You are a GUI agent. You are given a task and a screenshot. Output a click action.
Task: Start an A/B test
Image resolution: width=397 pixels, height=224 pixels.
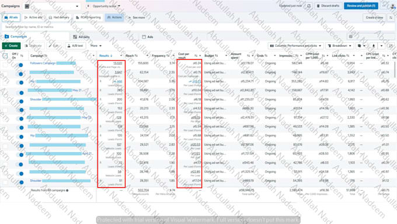[x=75, y=46]
